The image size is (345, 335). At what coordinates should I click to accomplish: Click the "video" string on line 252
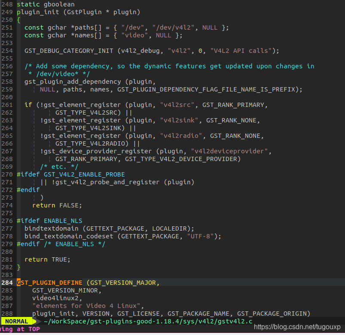(134, 35)
